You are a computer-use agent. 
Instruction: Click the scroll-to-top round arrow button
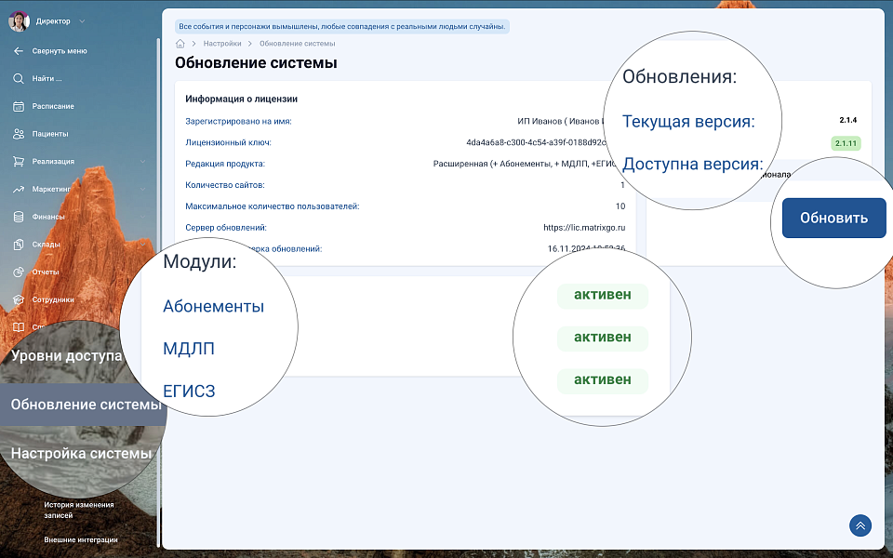(x=860, y=525)
